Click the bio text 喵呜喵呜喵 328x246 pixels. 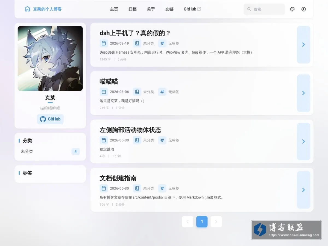[x=50, y=108]
